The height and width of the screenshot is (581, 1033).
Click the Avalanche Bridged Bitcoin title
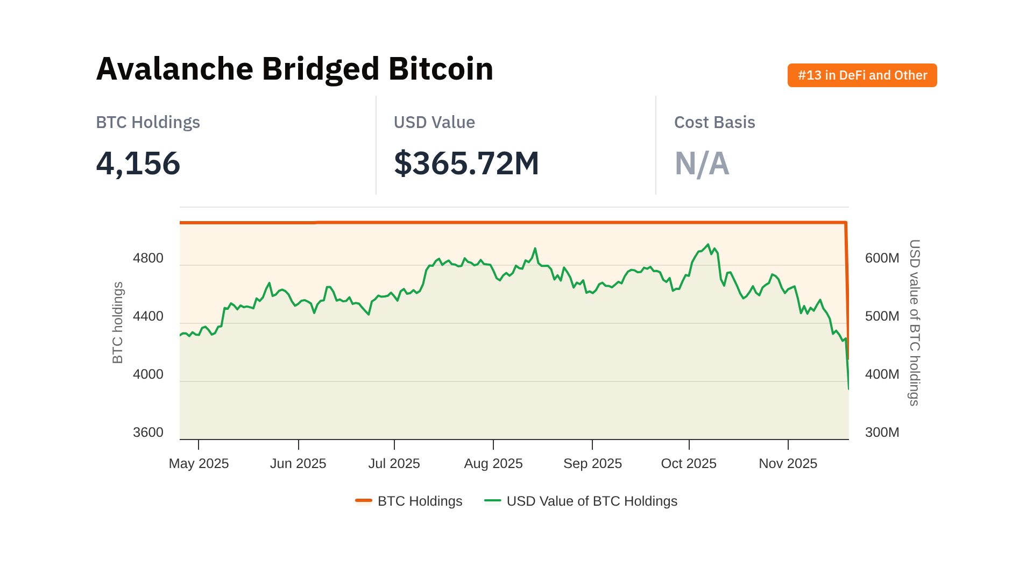(294, 69)
